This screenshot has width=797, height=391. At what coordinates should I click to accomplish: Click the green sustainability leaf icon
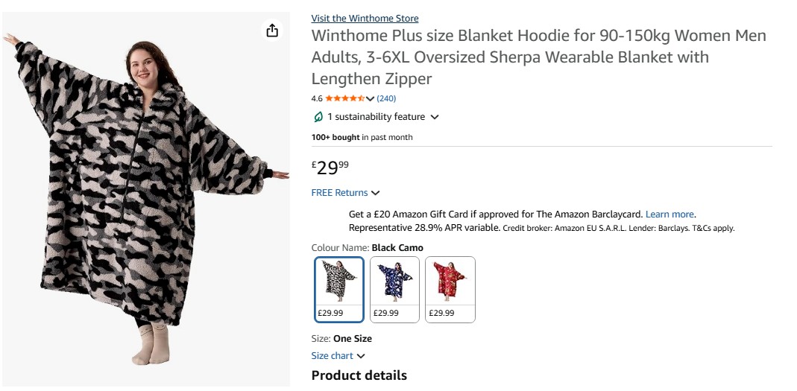(x=318, y=117)
